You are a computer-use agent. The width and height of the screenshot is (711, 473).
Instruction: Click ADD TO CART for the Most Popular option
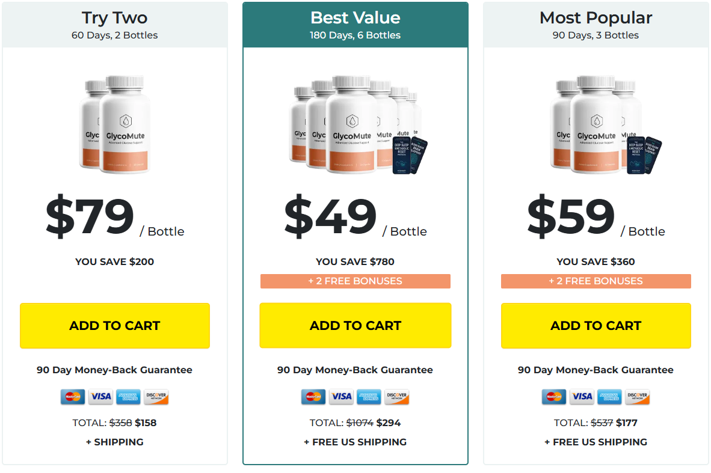pyautogui.click(x=596, y=325)
